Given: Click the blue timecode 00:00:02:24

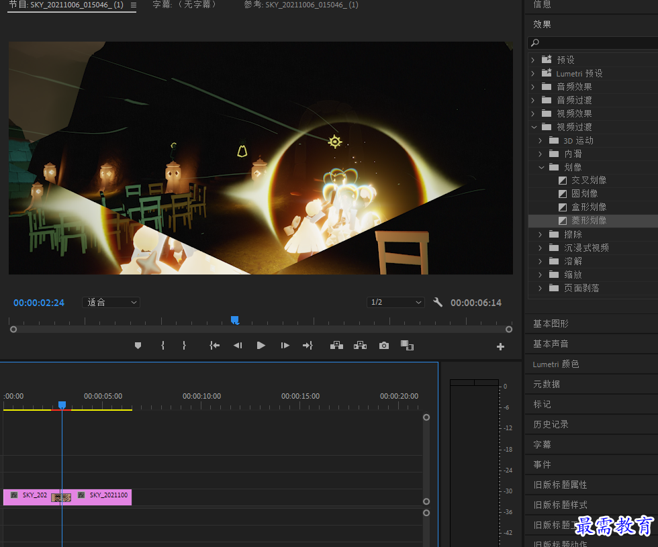Looking at the screenshot, I should click(x=39, y=303).
